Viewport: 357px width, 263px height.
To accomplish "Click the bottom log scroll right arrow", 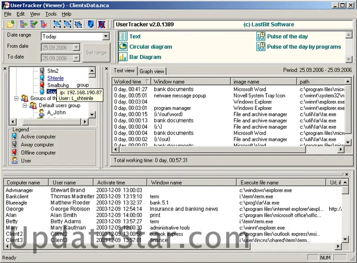I will (338, 246).
